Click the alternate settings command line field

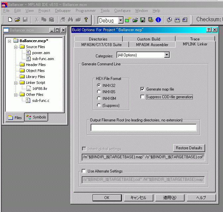tap(143, 180)
